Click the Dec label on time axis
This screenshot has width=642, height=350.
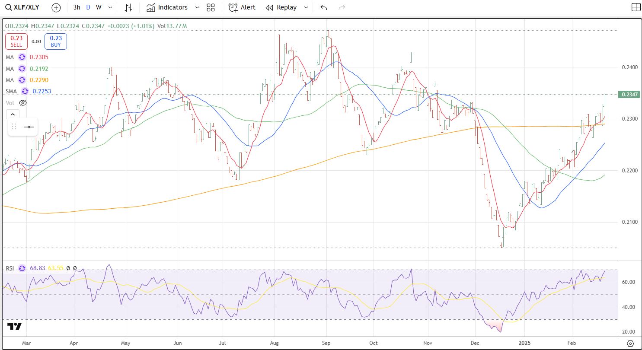click(x=474, y=343)
